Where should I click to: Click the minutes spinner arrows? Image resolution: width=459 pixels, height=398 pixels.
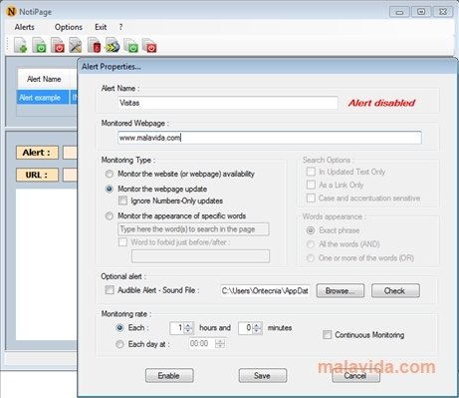(x=257, y=328)
